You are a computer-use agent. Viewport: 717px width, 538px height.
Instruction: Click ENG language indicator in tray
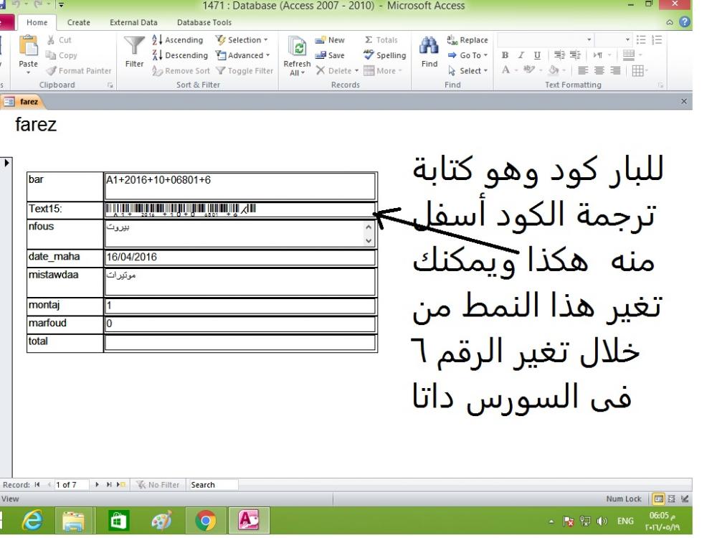pos(625,521)
